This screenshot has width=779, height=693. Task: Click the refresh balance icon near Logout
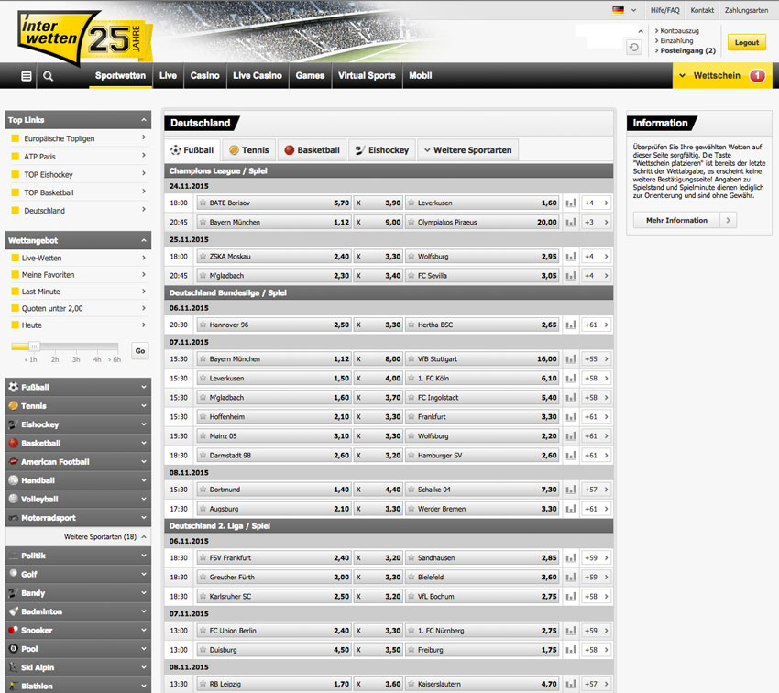[x=634, y=47]
